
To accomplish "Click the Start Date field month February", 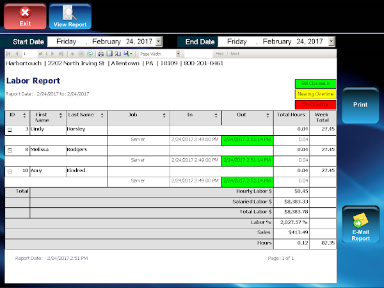I will pos(106,42).
